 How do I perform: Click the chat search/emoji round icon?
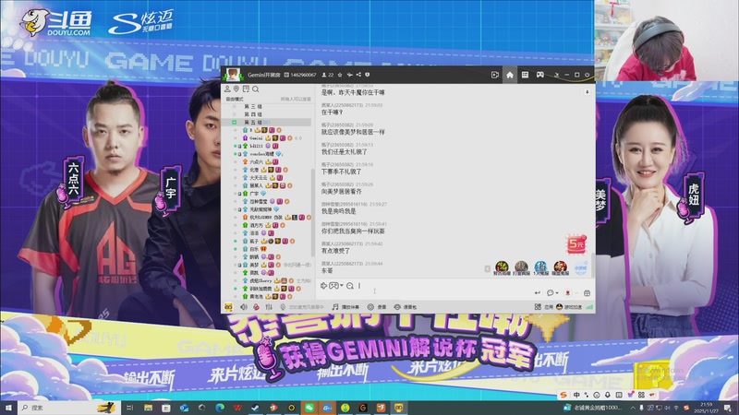[x=350, y=286]
